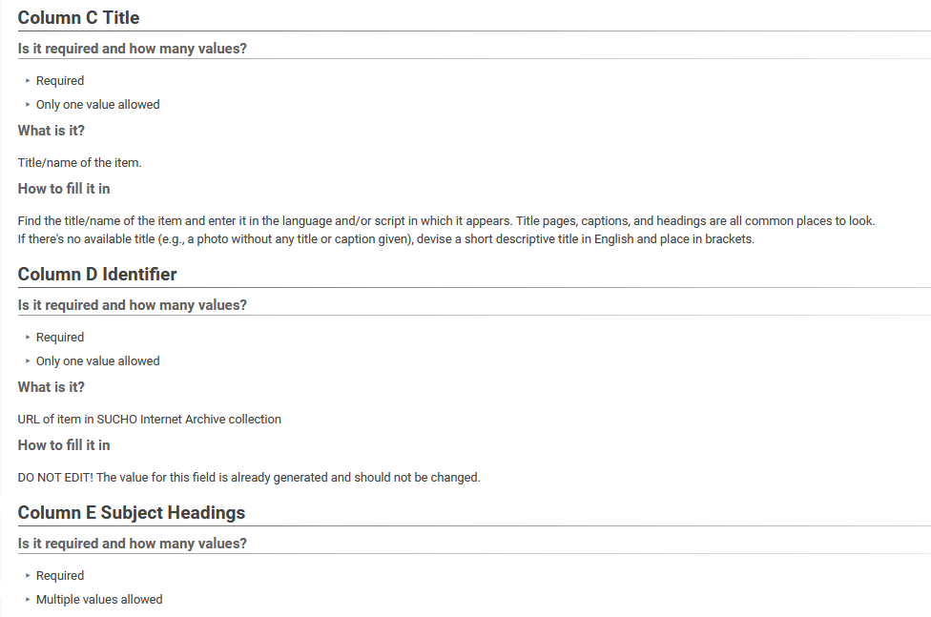
Task: Click the Column D Identifier heading
Action: pyautogui.click(x=96, y=275)
